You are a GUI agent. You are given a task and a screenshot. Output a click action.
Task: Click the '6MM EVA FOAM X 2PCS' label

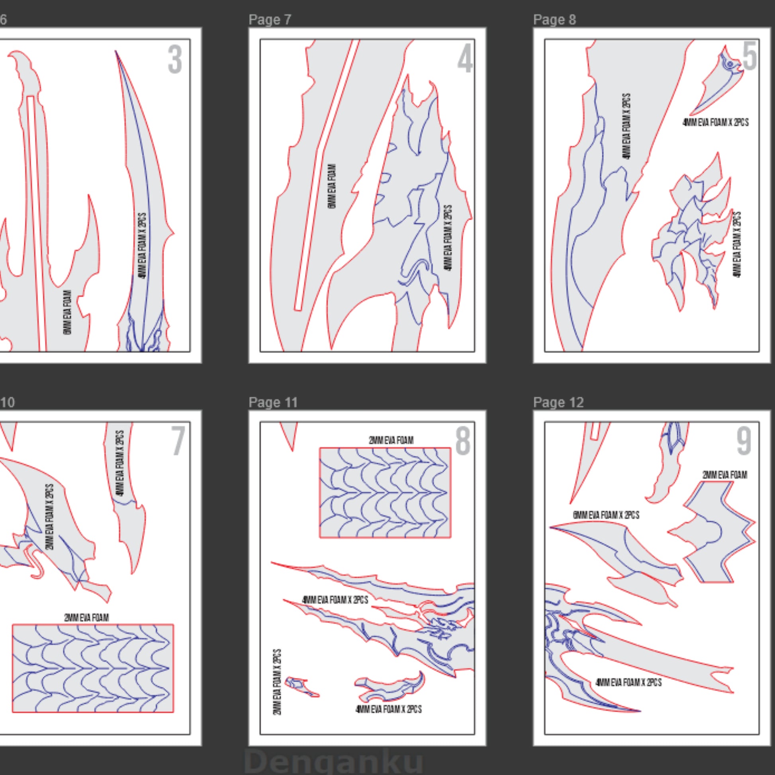pos(606,515)
